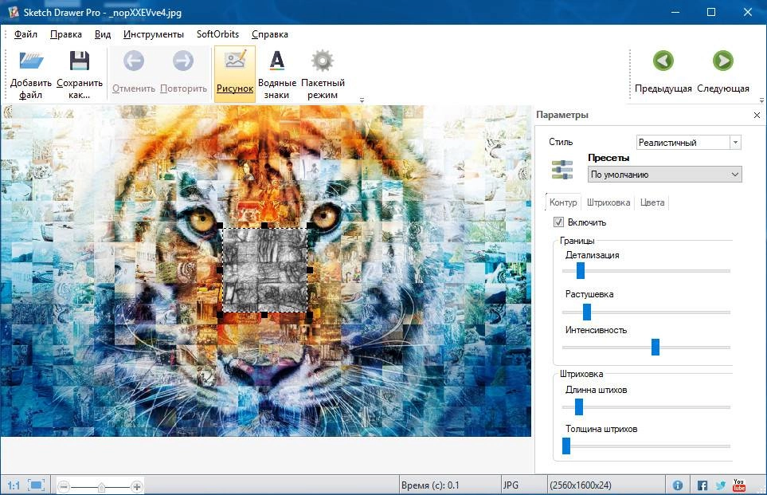
Task: Click the Параметры panel title
Action: (562, 115)
